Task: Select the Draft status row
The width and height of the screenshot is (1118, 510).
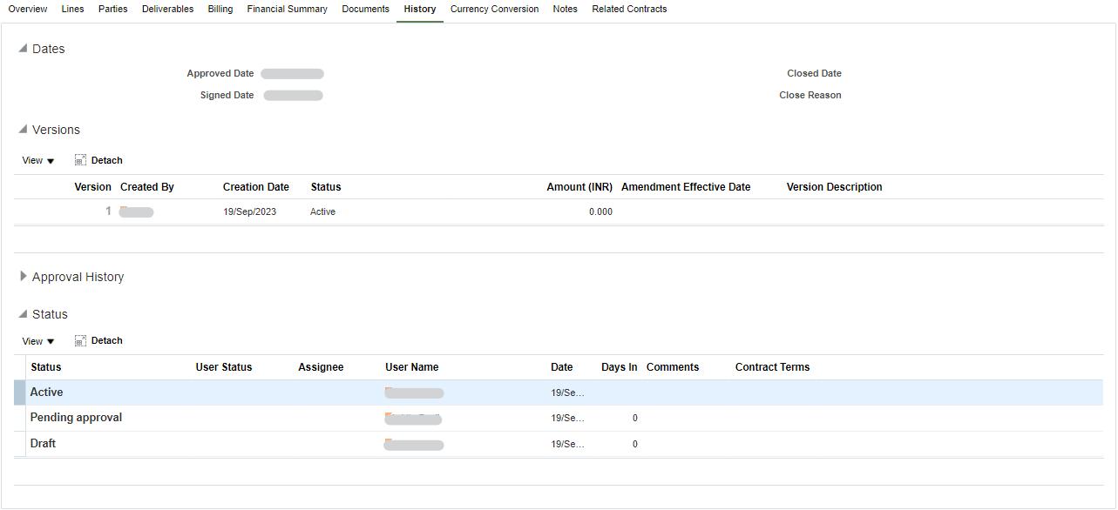Action: tap(43, 443)
